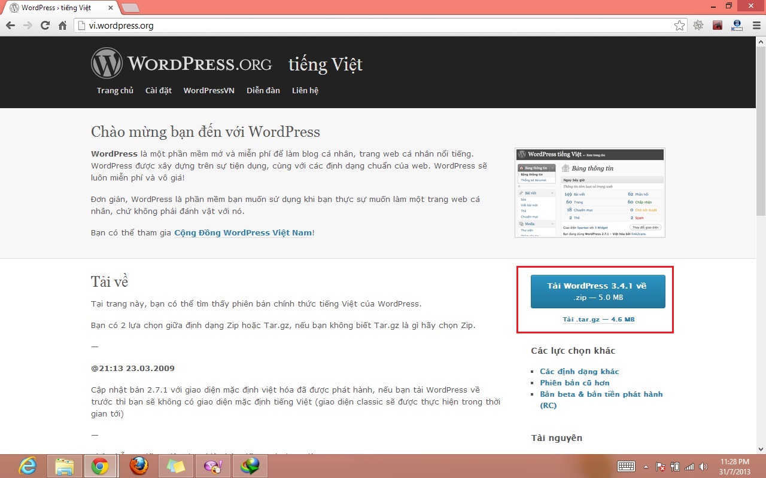Open Internet Explorer from the taskbar

point(27,465)
